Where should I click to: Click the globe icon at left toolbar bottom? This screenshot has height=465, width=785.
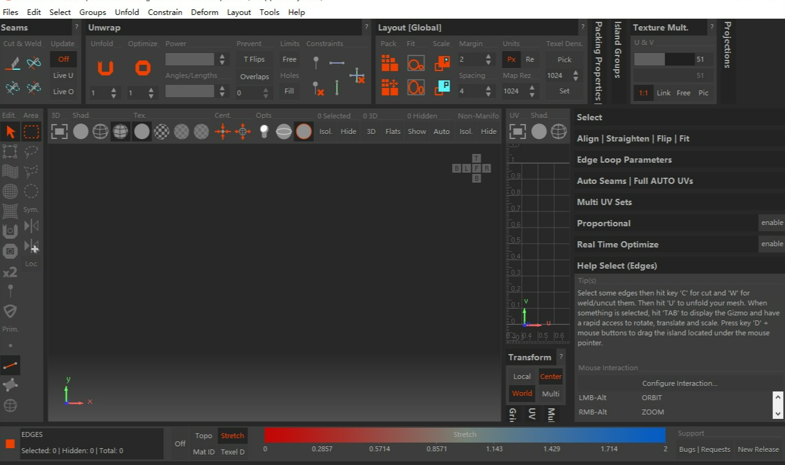11,406
